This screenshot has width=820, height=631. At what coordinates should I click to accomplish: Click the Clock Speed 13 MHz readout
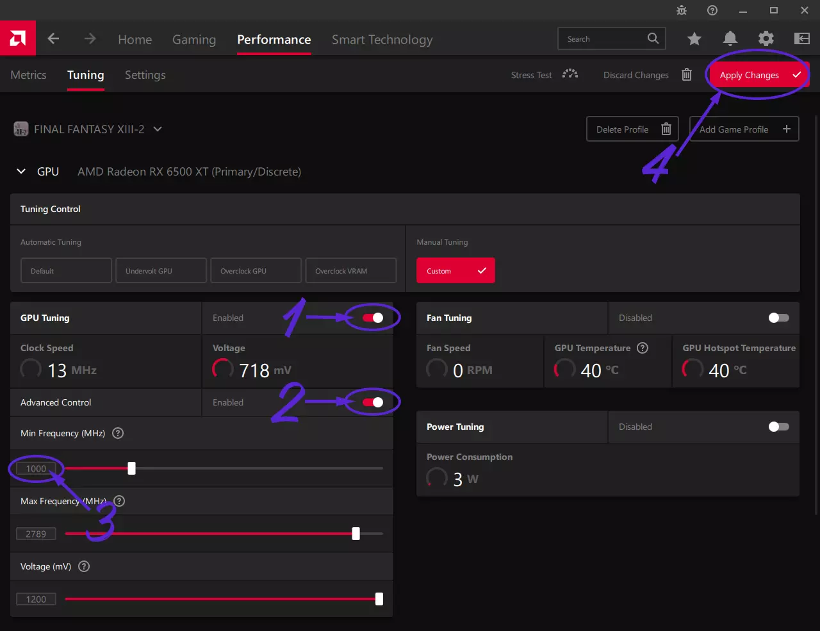pyautogui.click(x=58, y=370)
